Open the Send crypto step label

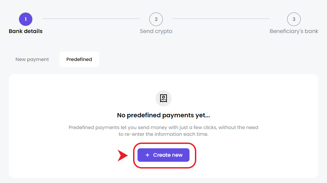click(x=156, y=31)
